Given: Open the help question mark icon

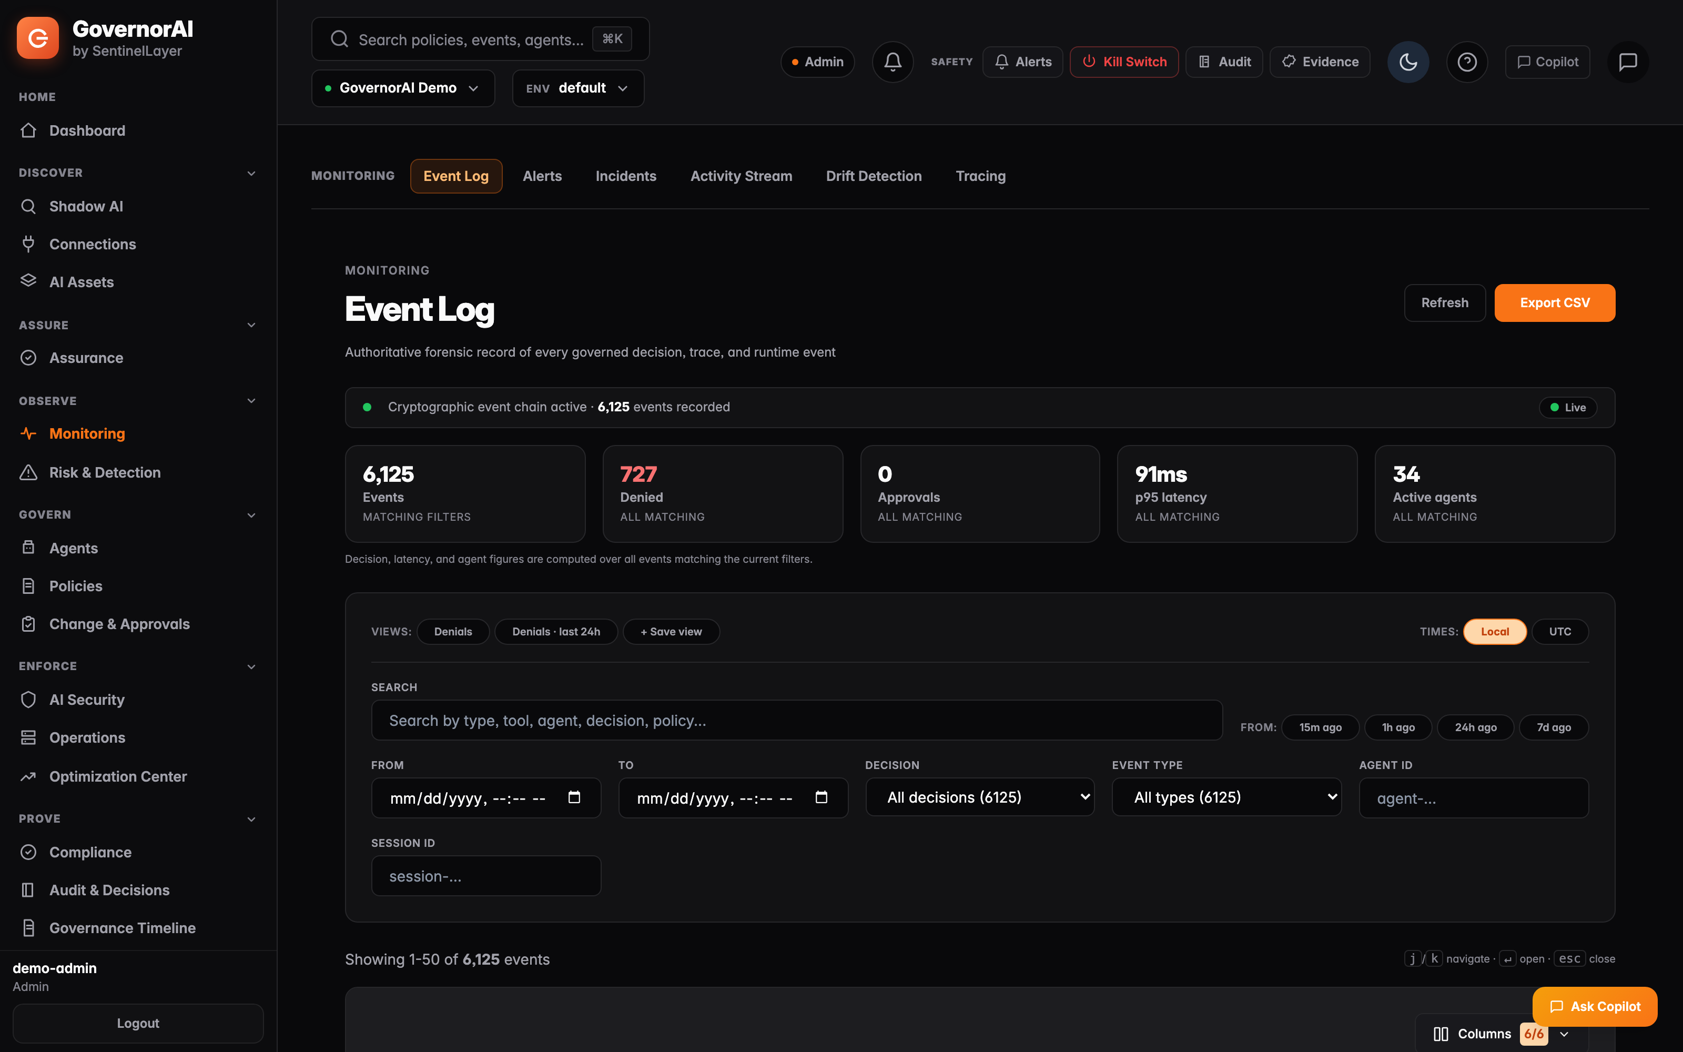Looking at the screenshot, I should [x=1467, y=62].
